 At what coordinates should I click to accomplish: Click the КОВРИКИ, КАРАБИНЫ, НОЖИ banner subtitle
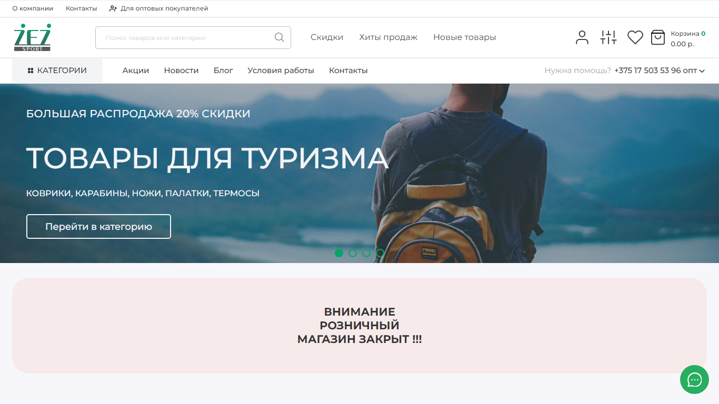click(143, 194)
